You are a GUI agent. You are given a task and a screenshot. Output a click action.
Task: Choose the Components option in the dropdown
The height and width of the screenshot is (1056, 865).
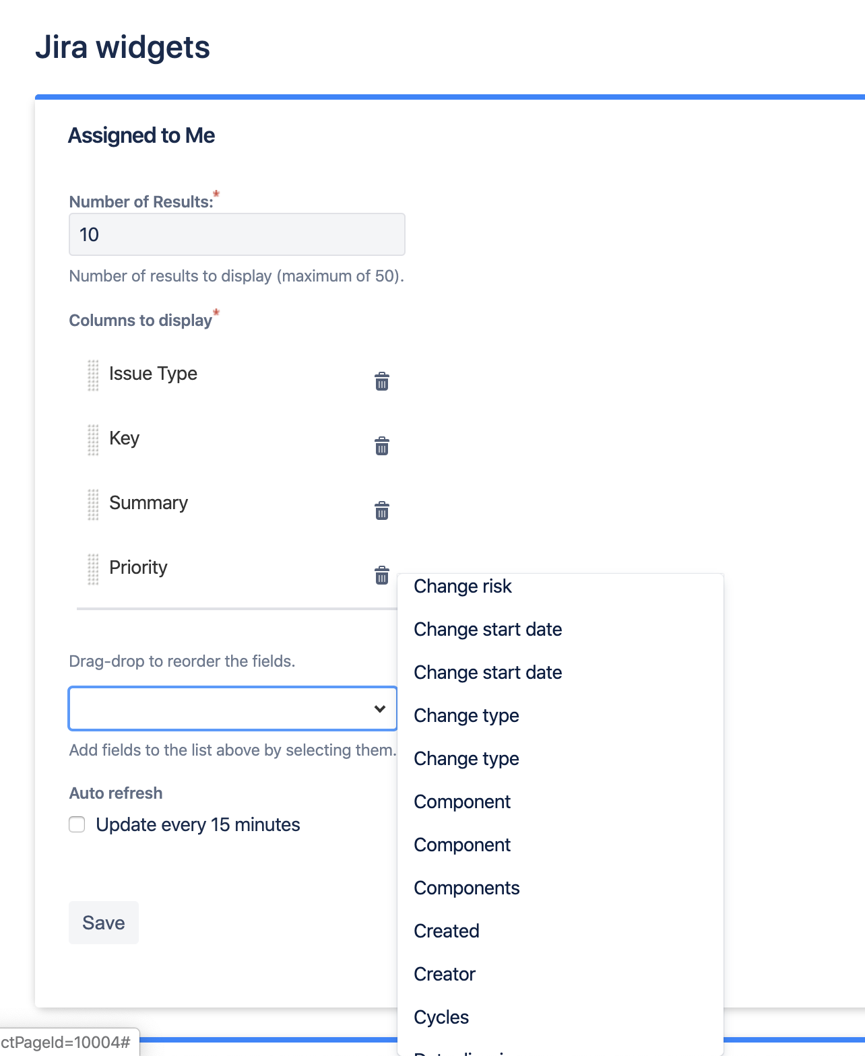(560, 888)
